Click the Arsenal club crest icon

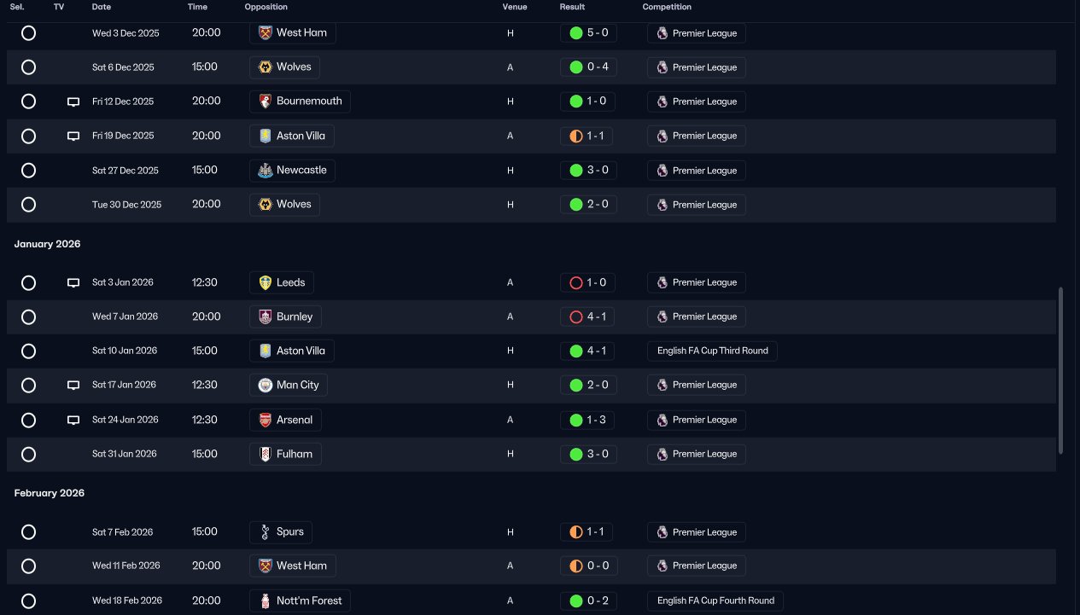(266, 420)
